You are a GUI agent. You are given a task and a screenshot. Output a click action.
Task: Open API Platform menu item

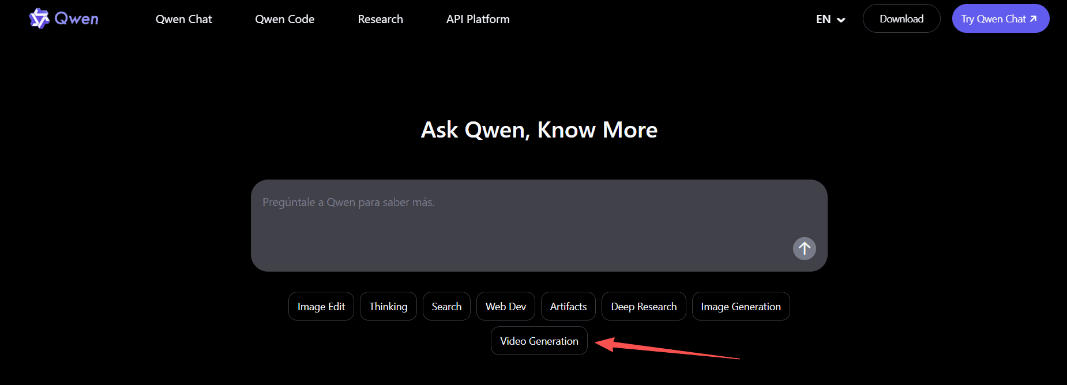pyautogui.click(x=478, y=19)
